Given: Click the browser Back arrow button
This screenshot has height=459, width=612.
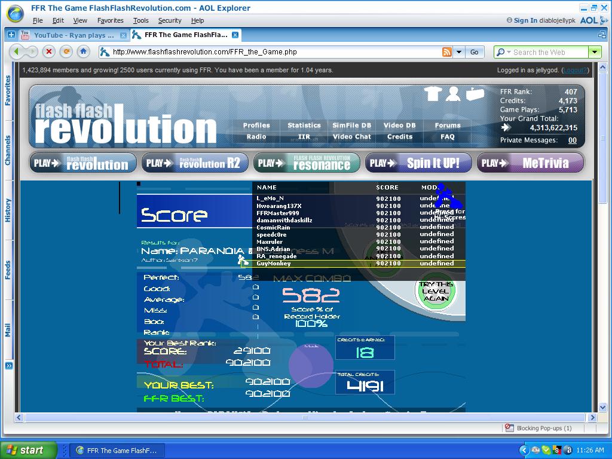Looking at the screenshot, I should coord(16,51).
